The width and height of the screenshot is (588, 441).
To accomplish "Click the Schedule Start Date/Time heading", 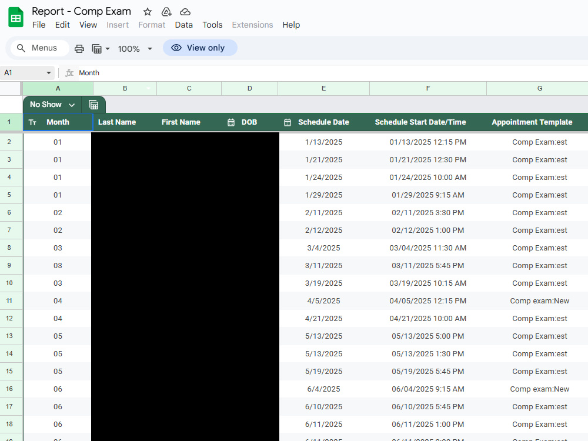I will pyautogui.click(x=420, y=122).
